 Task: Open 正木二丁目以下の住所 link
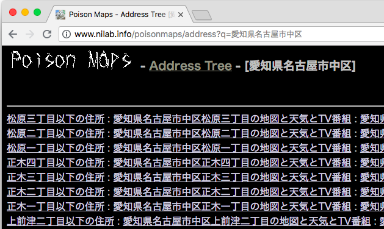(x=56, y=192)
